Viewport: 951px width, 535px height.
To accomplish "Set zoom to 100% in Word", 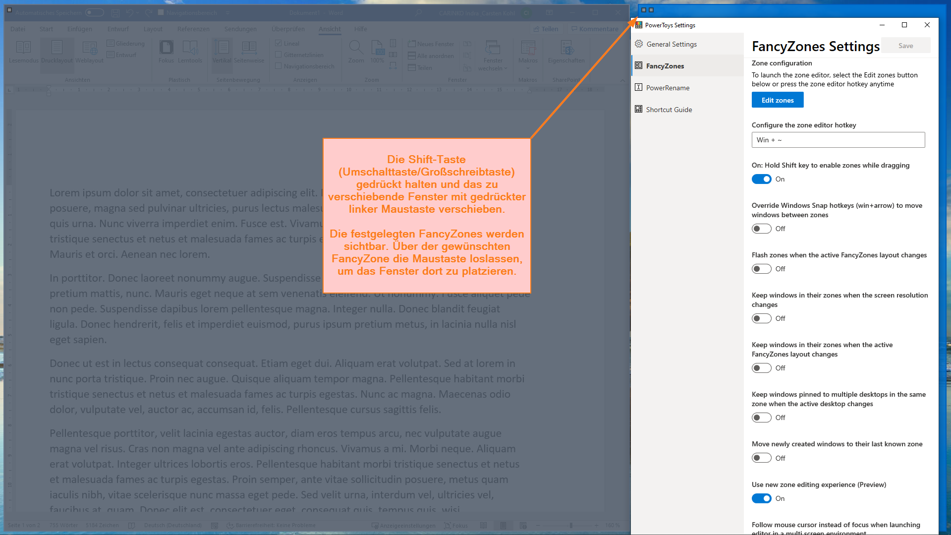I will 377,52.
